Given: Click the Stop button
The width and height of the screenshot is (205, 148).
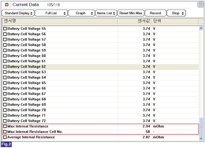Looking at the screenshot, I should (x=177, y=13).
